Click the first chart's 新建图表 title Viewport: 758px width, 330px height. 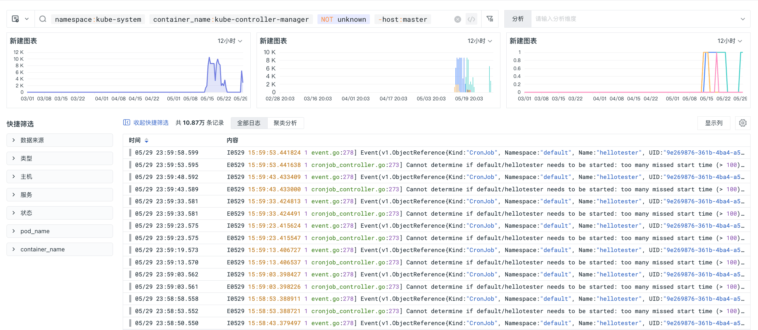coord(23,41)
